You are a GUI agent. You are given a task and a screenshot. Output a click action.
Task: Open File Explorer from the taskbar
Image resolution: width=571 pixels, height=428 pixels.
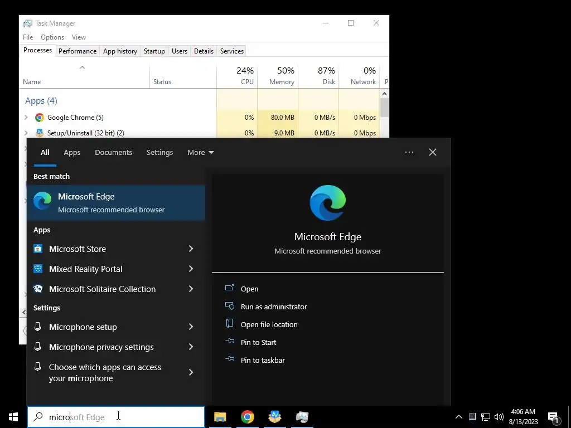pyautogui.click(x=220, y=417)
